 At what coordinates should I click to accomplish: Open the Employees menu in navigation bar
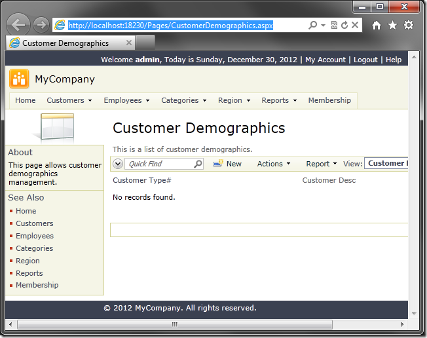(x=126, y=100)
